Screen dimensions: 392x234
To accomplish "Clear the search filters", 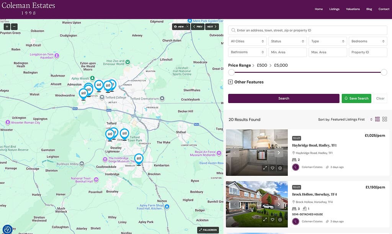I will [380, 98].
